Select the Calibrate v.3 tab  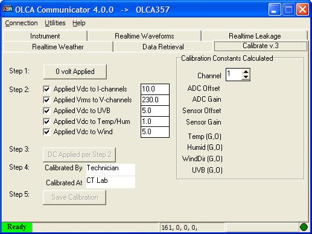[261, 46]
